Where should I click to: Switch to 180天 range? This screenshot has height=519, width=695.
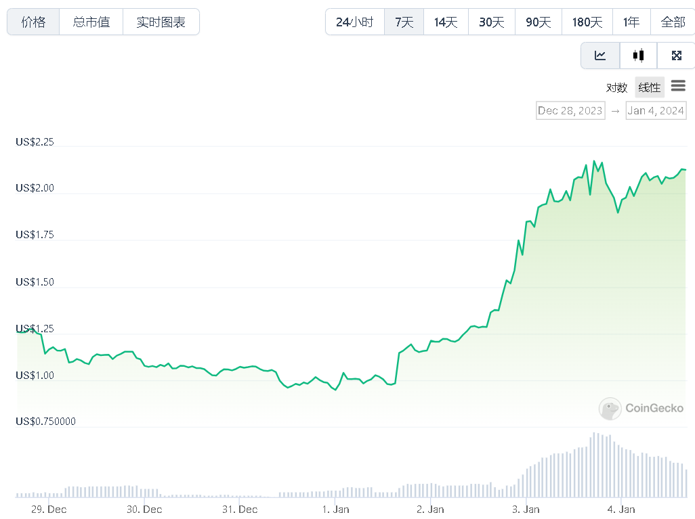coord(587,22)
